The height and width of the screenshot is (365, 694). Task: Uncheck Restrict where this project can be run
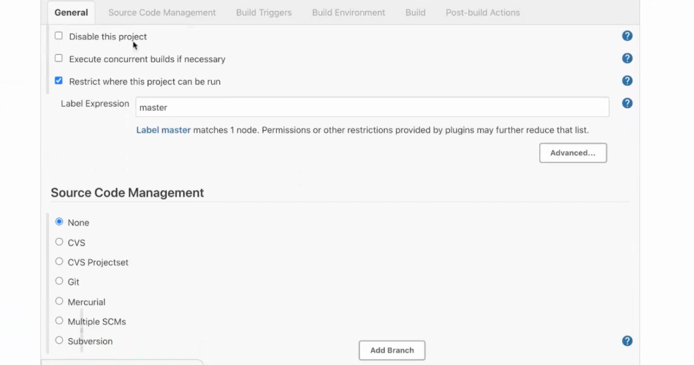point(58,81)
